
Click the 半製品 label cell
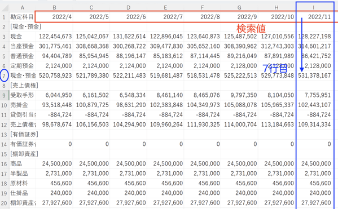point(23,174)
